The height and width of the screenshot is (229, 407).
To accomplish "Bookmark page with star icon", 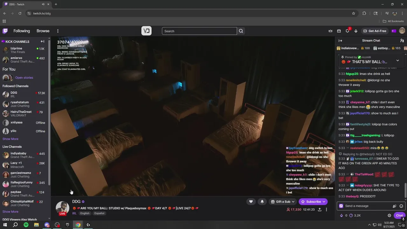I will tap(353, 13).
